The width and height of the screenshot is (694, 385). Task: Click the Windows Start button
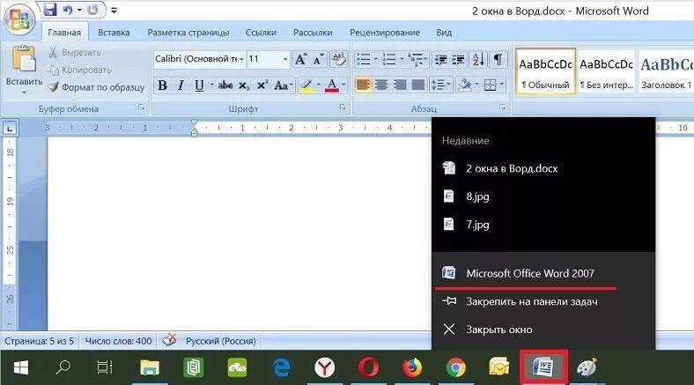click(x=21, y=367)
